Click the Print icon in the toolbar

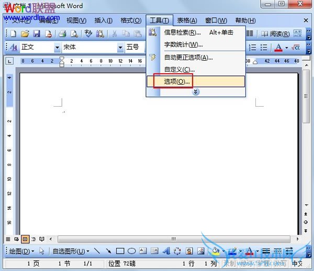[62, 33]
